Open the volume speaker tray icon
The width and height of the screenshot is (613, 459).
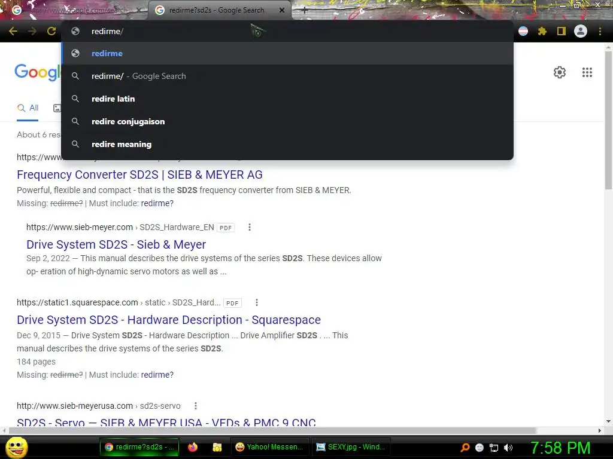click(508, 448)
